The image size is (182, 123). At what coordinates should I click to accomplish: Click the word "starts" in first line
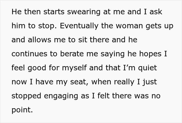pyautogui.click(x=54, y=12)
